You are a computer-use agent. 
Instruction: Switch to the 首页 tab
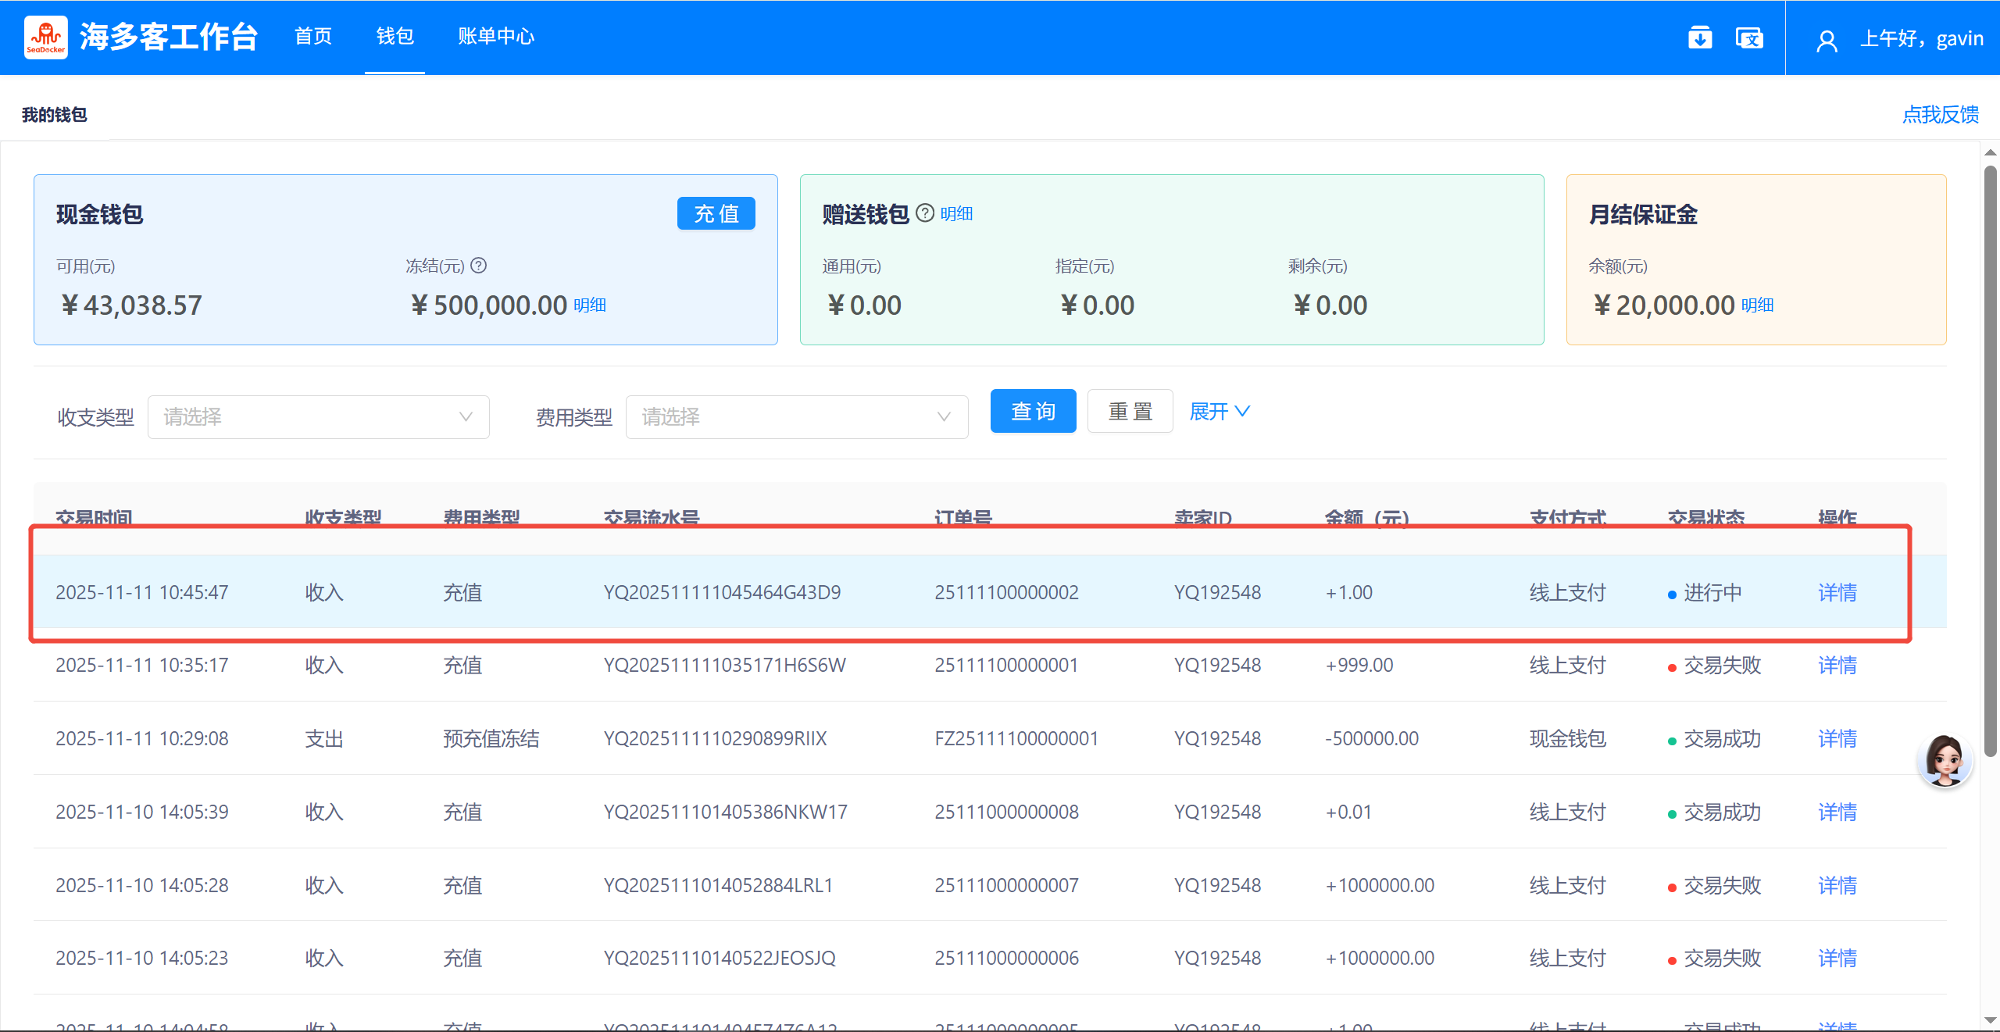pyautogui.click(x=313, y=37)
